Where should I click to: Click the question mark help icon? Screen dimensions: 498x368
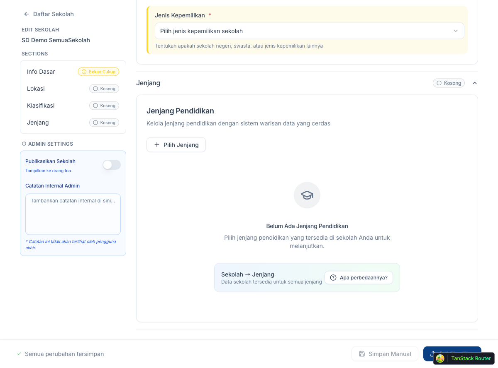click(333, 278)
